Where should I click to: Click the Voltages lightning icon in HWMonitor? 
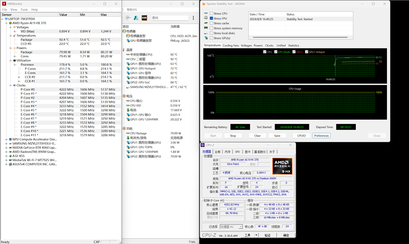tap(15, 27)
